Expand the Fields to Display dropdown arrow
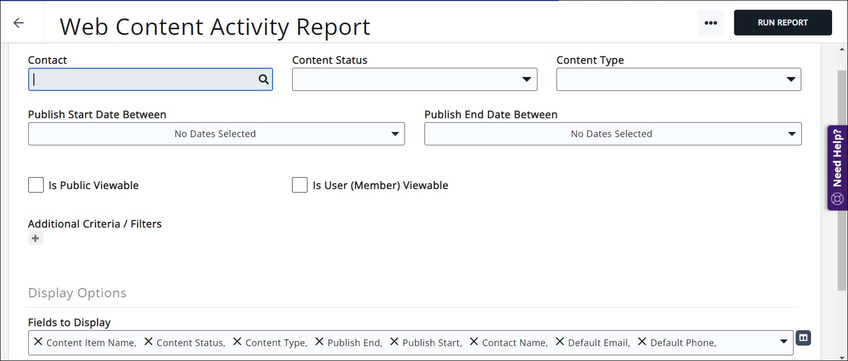848x361 pixels. click(x=783, y=341)
